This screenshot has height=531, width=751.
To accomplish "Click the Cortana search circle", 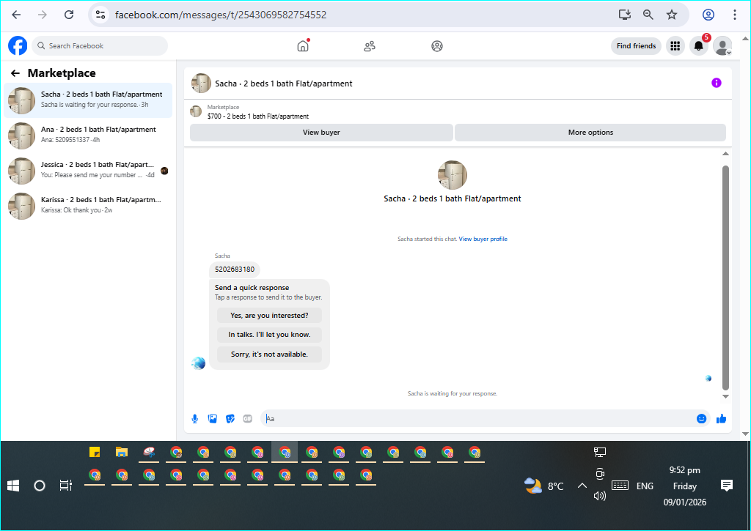I will click(40, 486).
